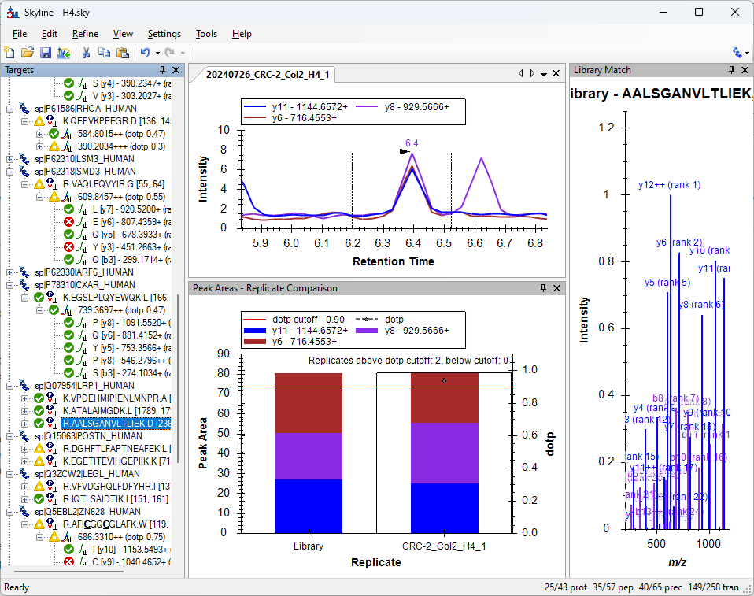
Task: Click the Paste clipboard icon
Action: pos(122,53)
